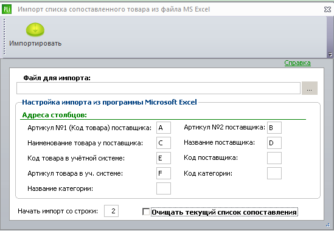Click the Файл для импорта path field

[158, 88]
